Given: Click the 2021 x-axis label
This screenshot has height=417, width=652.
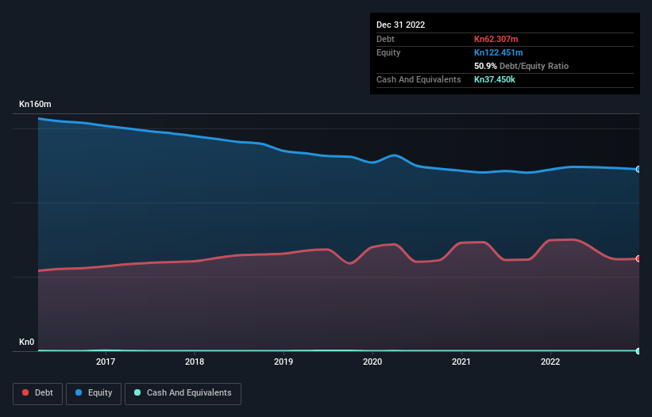Looking at the screenshot, I should 461,362.
